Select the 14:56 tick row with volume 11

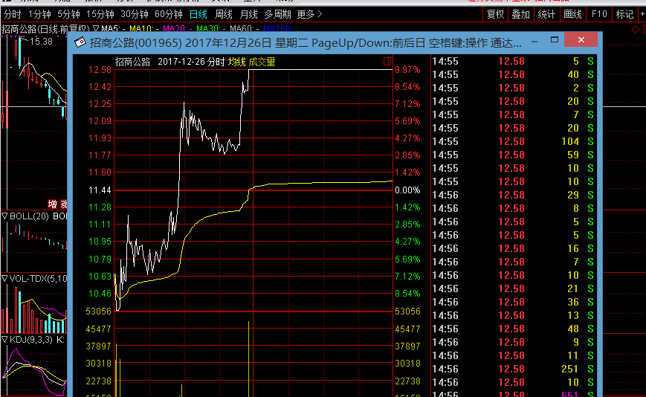click(513, 355)
